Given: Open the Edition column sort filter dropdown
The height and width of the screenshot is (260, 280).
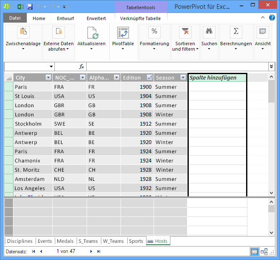Looking at the screenshot, I should 149,77.
